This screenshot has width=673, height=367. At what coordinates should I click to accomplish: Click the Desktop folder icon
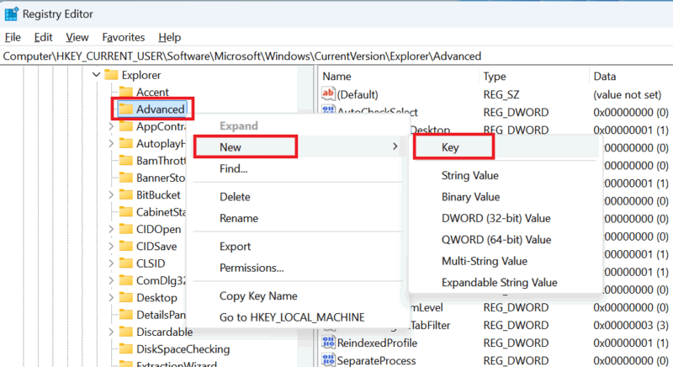[125, 298]
